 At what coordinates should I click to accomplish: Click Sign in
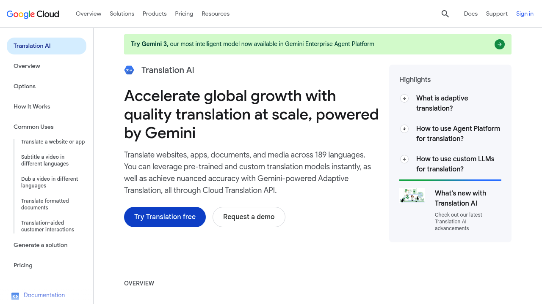tap(525, 14)
